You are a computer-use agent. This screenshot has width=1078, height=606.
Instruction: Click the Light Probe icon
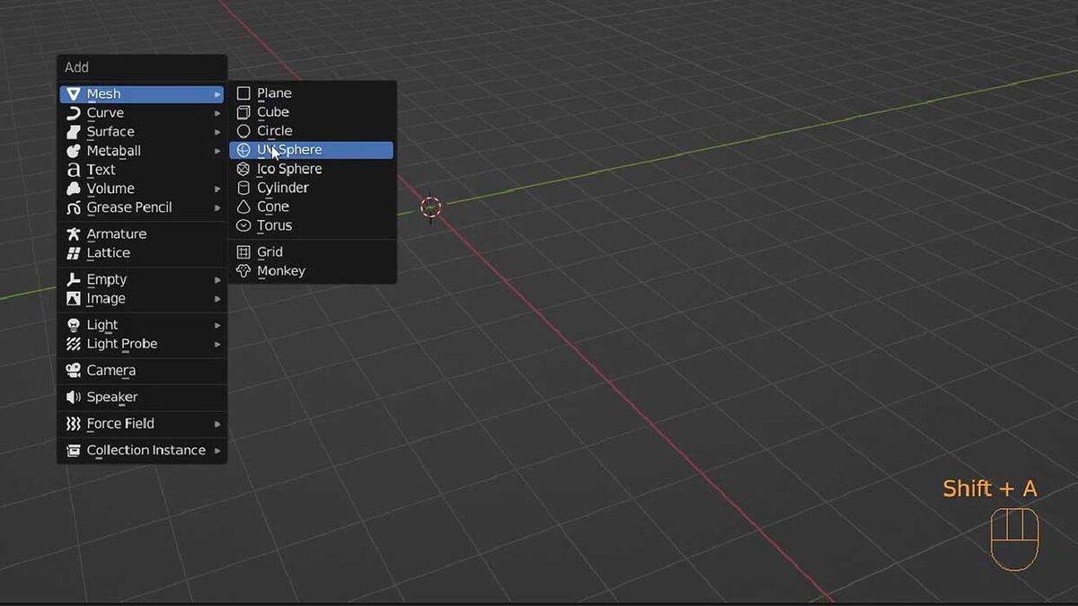point(74,344)
